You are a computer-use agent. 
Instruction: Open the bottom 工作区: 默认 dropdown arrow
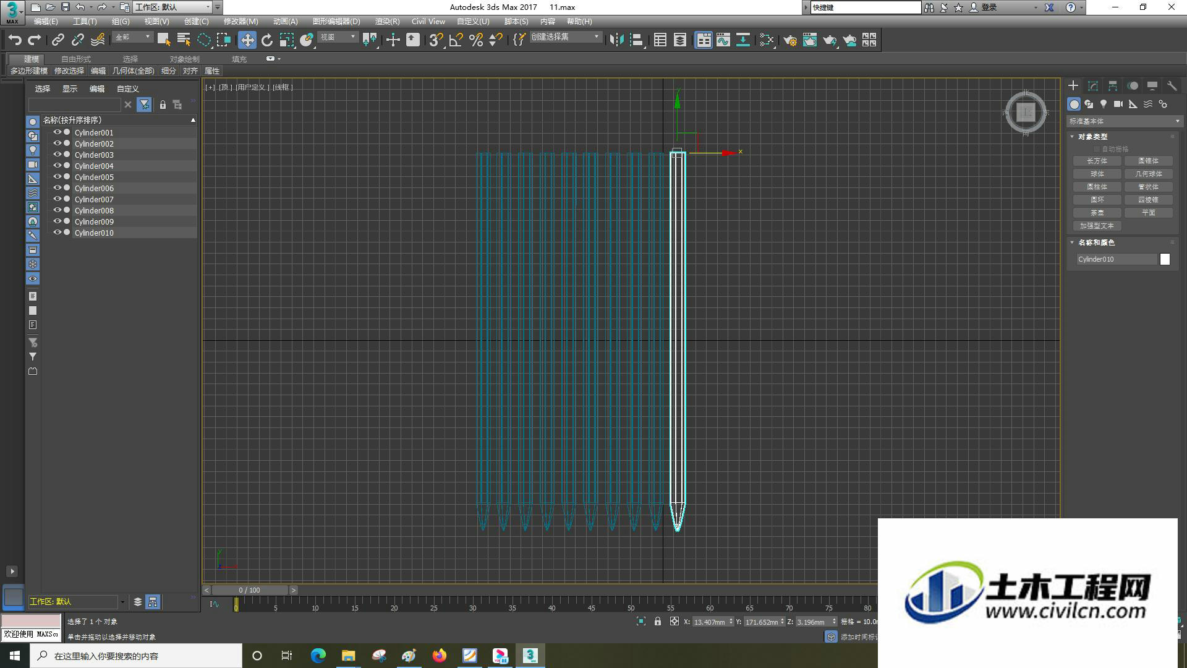122,602
